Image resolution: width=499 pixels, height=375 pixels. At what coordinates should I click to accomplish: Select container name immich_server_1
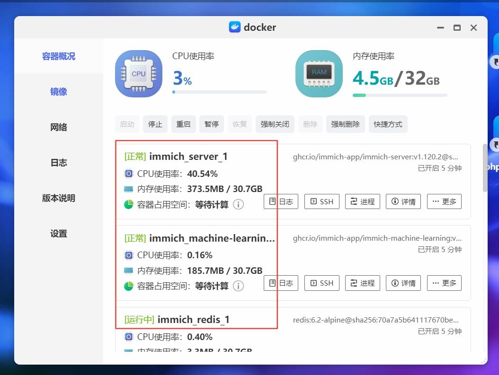[188, 157]
